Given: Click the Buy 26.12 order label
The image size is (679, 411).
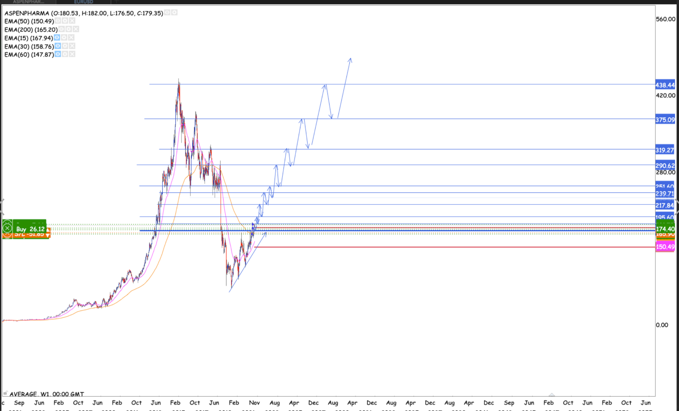Looking at the screenshot, I should (30, 229).
